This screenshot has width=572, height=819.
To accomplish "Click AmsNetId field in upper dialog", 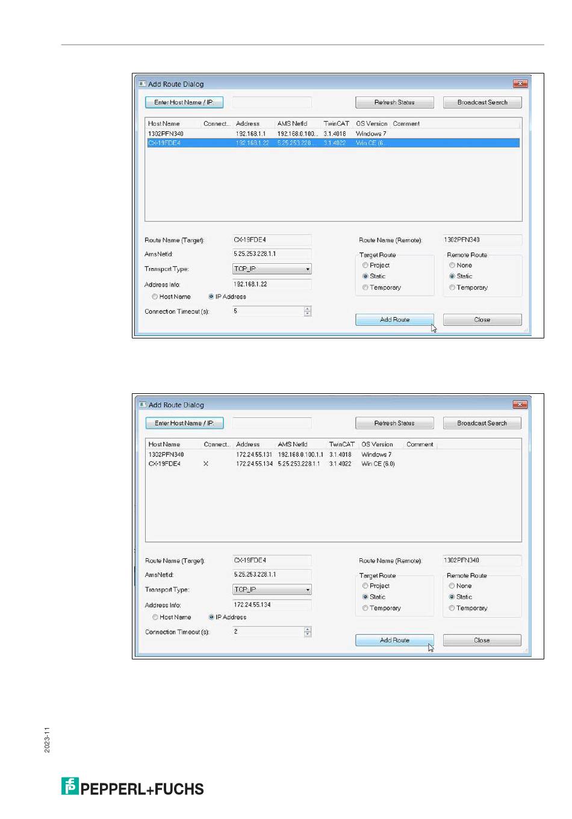I will tap(272, 254).
